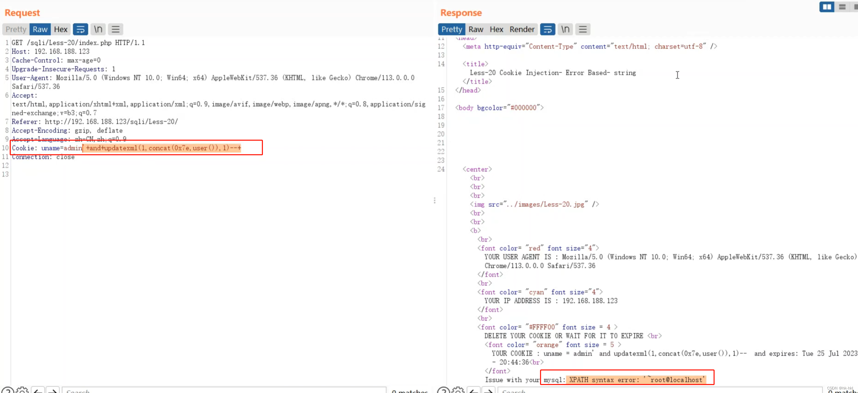Open the Request Hex tab
The width and height of the screenshot is (858, 393).
tap(61, 29)
